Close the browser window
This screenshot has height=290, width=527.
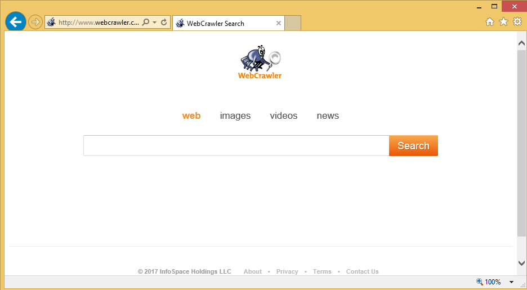[514, 6]
